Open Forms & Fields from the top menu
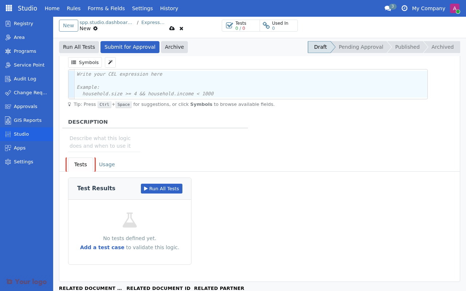 tap(106, 8)
